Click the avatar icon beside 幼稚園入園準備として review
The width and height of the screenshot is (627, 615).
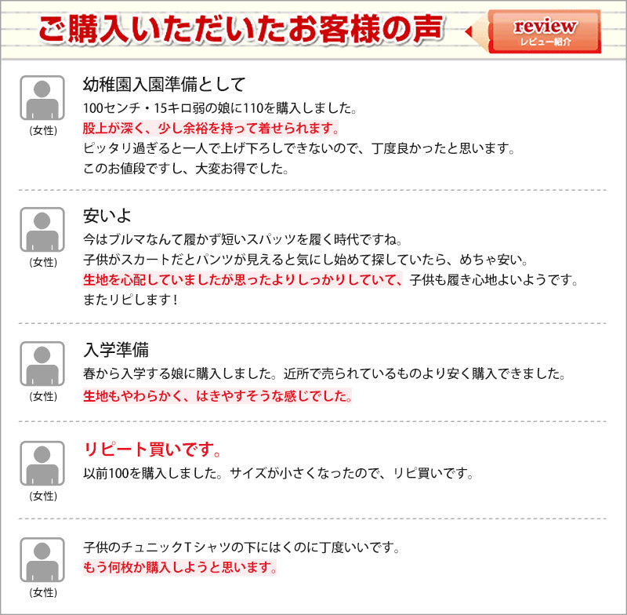(x=42, y=99)
